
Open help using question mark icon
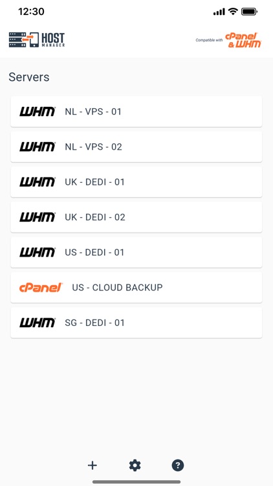tap(178, 465)
